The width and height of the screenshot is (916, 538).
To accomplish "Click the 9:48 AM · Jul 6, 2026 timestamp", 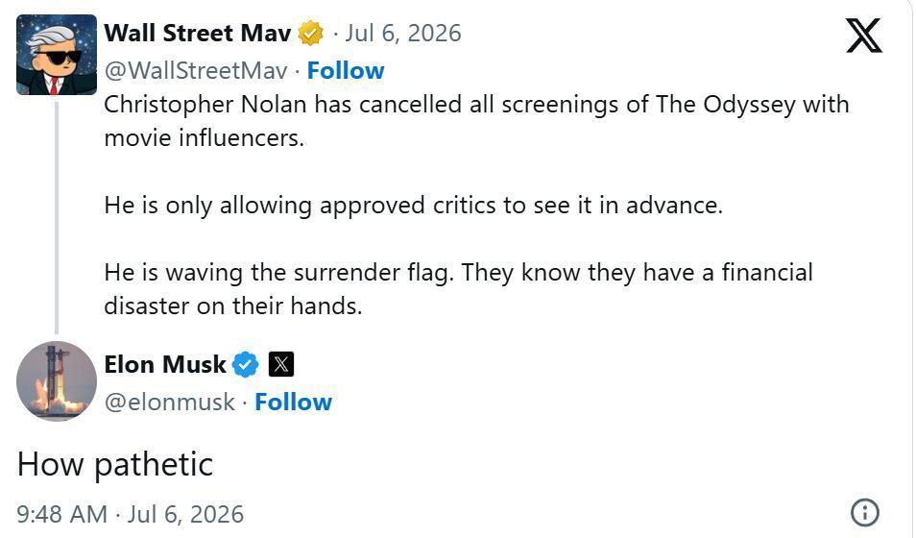I will 131,515.
